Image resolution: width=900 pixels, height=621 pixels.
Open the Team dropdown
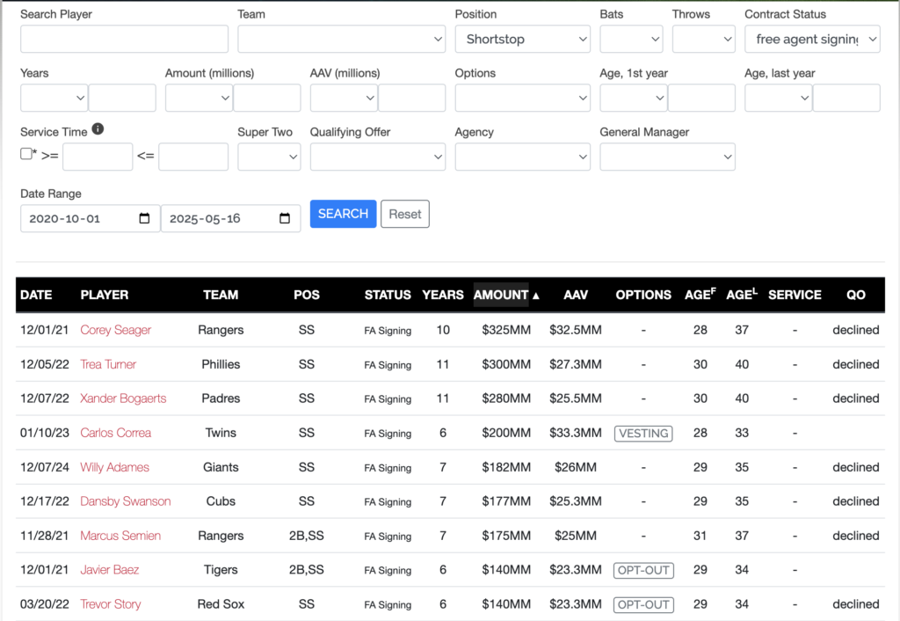[x=342, y=39]
